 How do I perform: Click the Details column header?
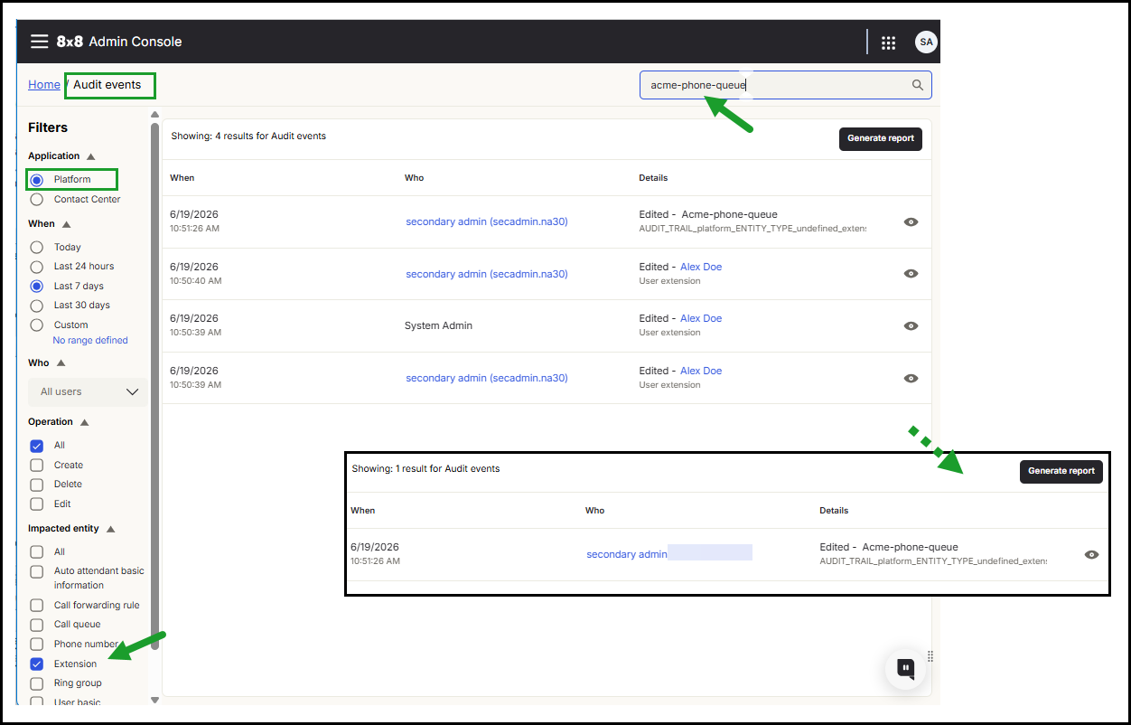(653, 178)
